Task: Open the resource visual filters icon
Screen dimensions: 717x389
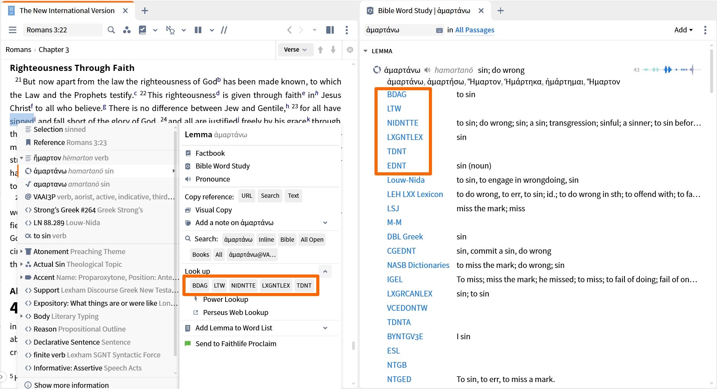Action: [127, 30]
